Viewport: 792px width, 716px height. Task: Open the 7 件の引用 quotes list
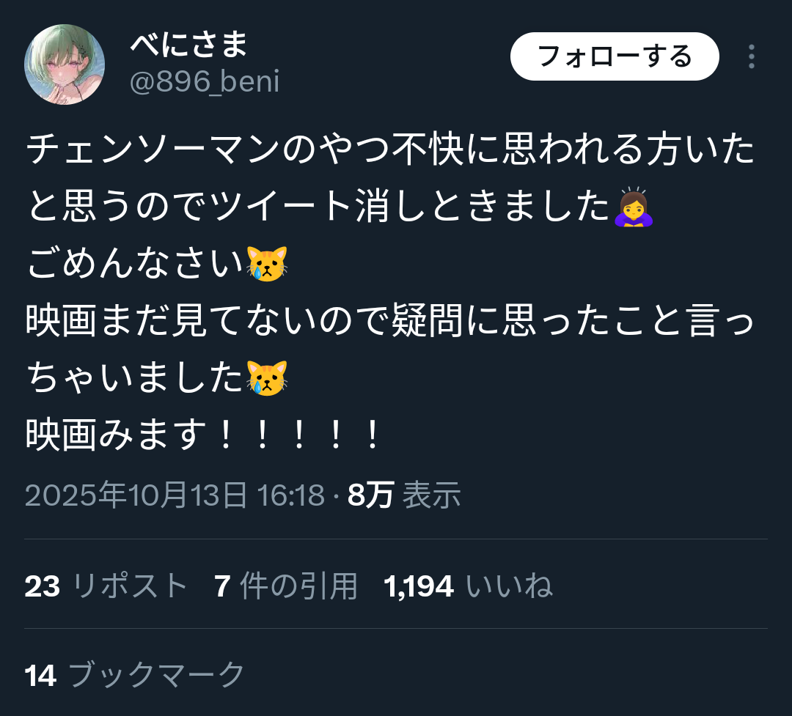pos(286,586)
